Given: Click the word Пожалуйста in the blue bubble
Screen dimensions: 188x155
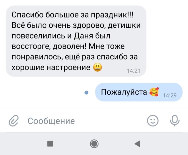Looking at the screenshot, I should tap(124, 92).
